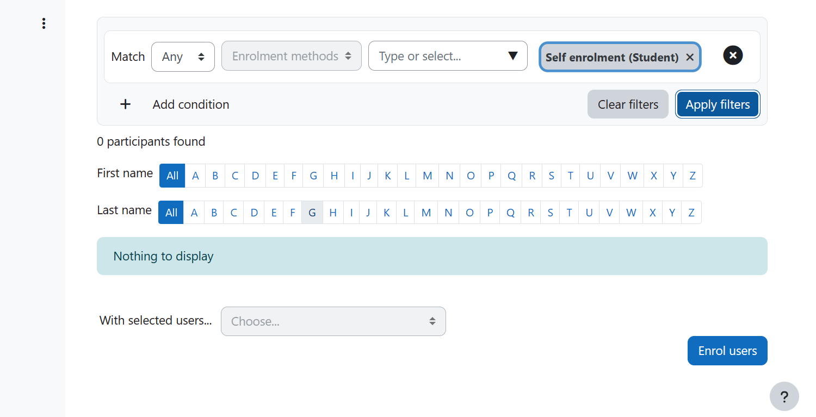Viewport: 816px width, 417px height.
Task: Click the Apply filters button
Action: pos(718,104)
